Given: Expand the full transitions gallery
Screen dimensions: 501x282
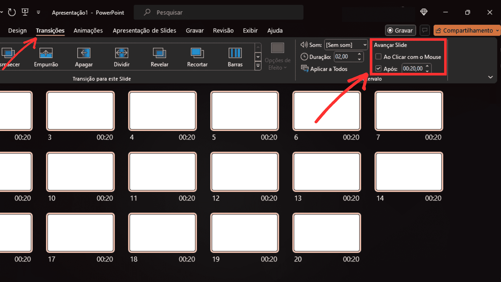Looking at the screenshot, I should [x=258, y=66].
